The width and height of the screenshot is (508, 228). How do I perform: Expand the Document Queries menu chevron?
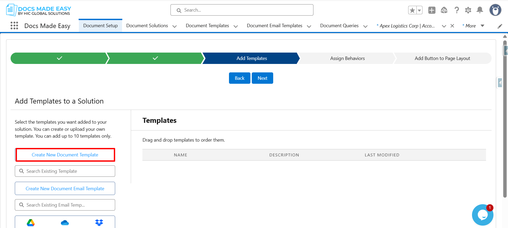(x=365, y=26)
